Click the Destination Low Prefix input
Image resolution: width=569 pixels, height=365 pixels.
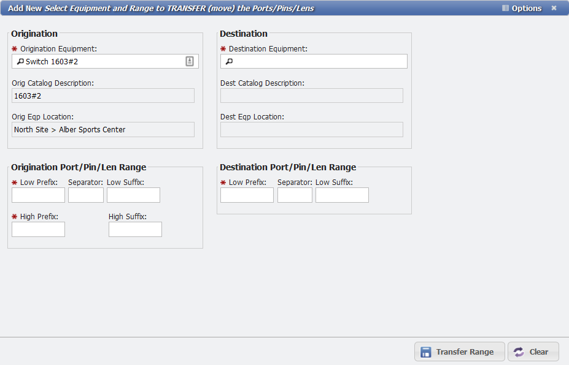pyautogui.click(x=247, y=195)
